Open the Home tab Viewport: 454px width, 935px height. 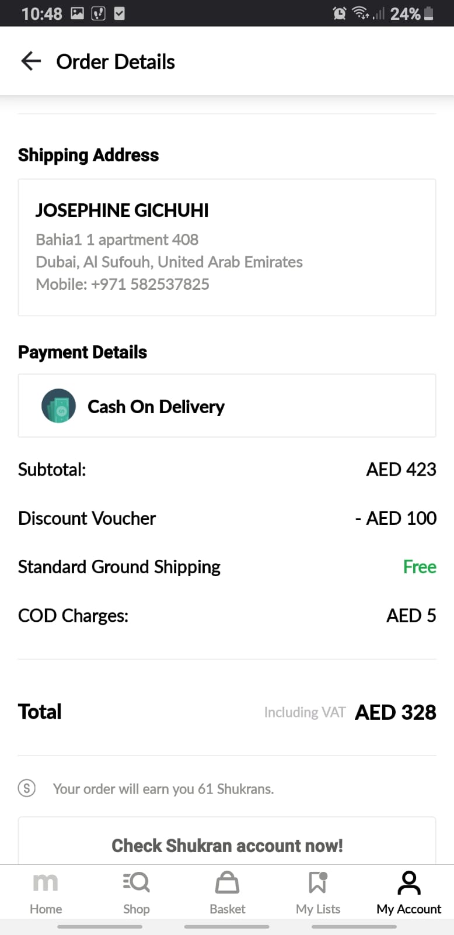point(46,892)
